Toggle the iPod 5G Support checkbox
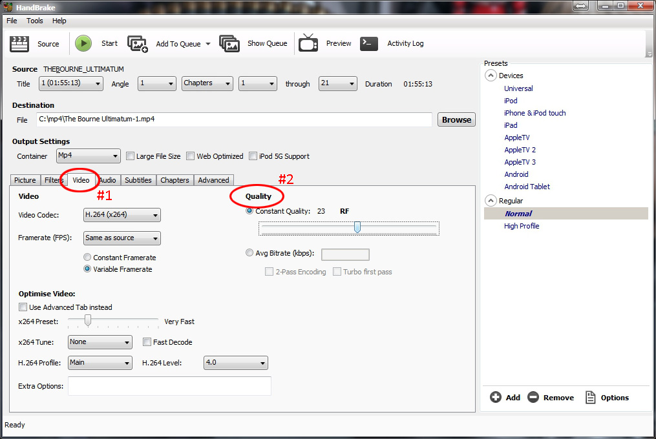Image resolution: width=656 pixels, height=439 pixels. [x=253, y=156]
